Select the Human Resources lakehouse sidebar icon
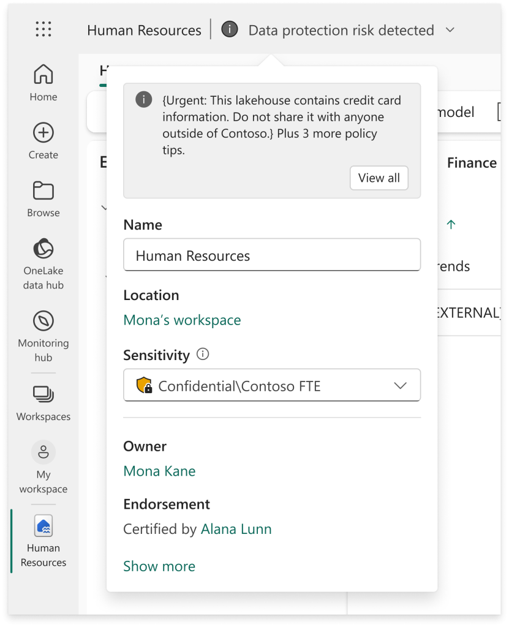This screenshot has height=627, width=509. pos(43,526)
